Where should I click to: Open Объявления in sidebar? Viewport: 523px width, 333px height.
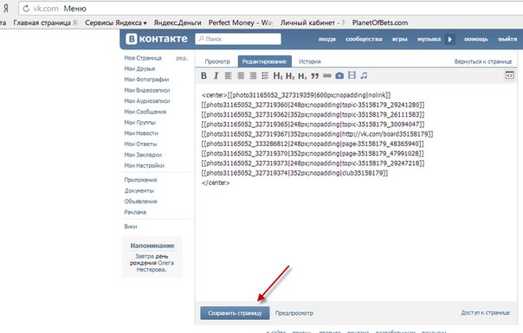pos(140,202)
